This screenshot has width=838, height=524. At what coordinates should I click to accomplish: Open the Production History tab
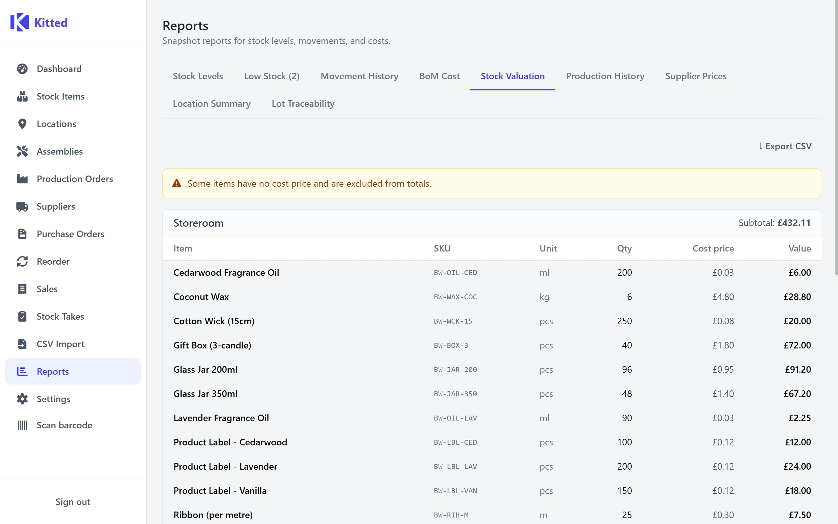[605, 76]
